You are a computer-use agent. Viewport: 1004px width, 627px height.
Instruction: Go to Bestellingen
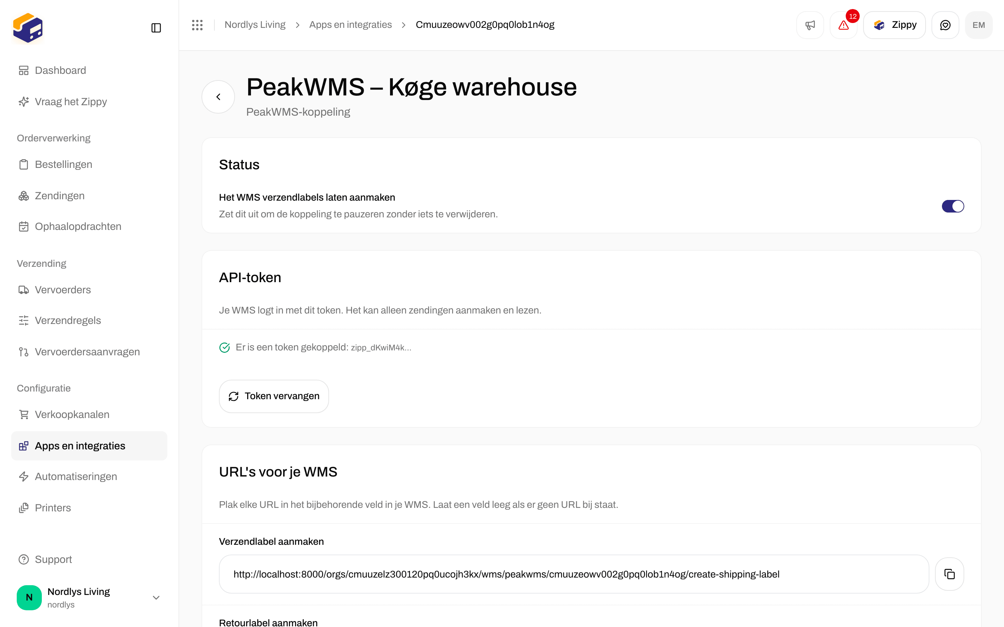(x=89, y=164)
